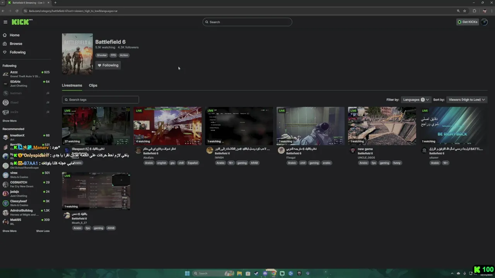
Task: Open Steam from taskbar
Action: [x=256, y=273]
